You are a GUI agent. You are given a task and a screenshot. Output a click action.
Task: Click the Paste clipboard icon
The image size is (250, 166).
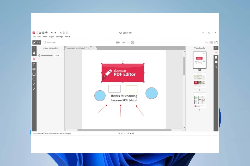pos(67,33)
